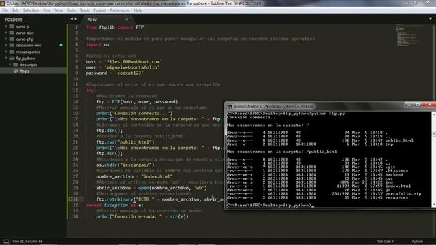The image size is (436, 245).
Task: Open the File menu
Action: [5, 10]
